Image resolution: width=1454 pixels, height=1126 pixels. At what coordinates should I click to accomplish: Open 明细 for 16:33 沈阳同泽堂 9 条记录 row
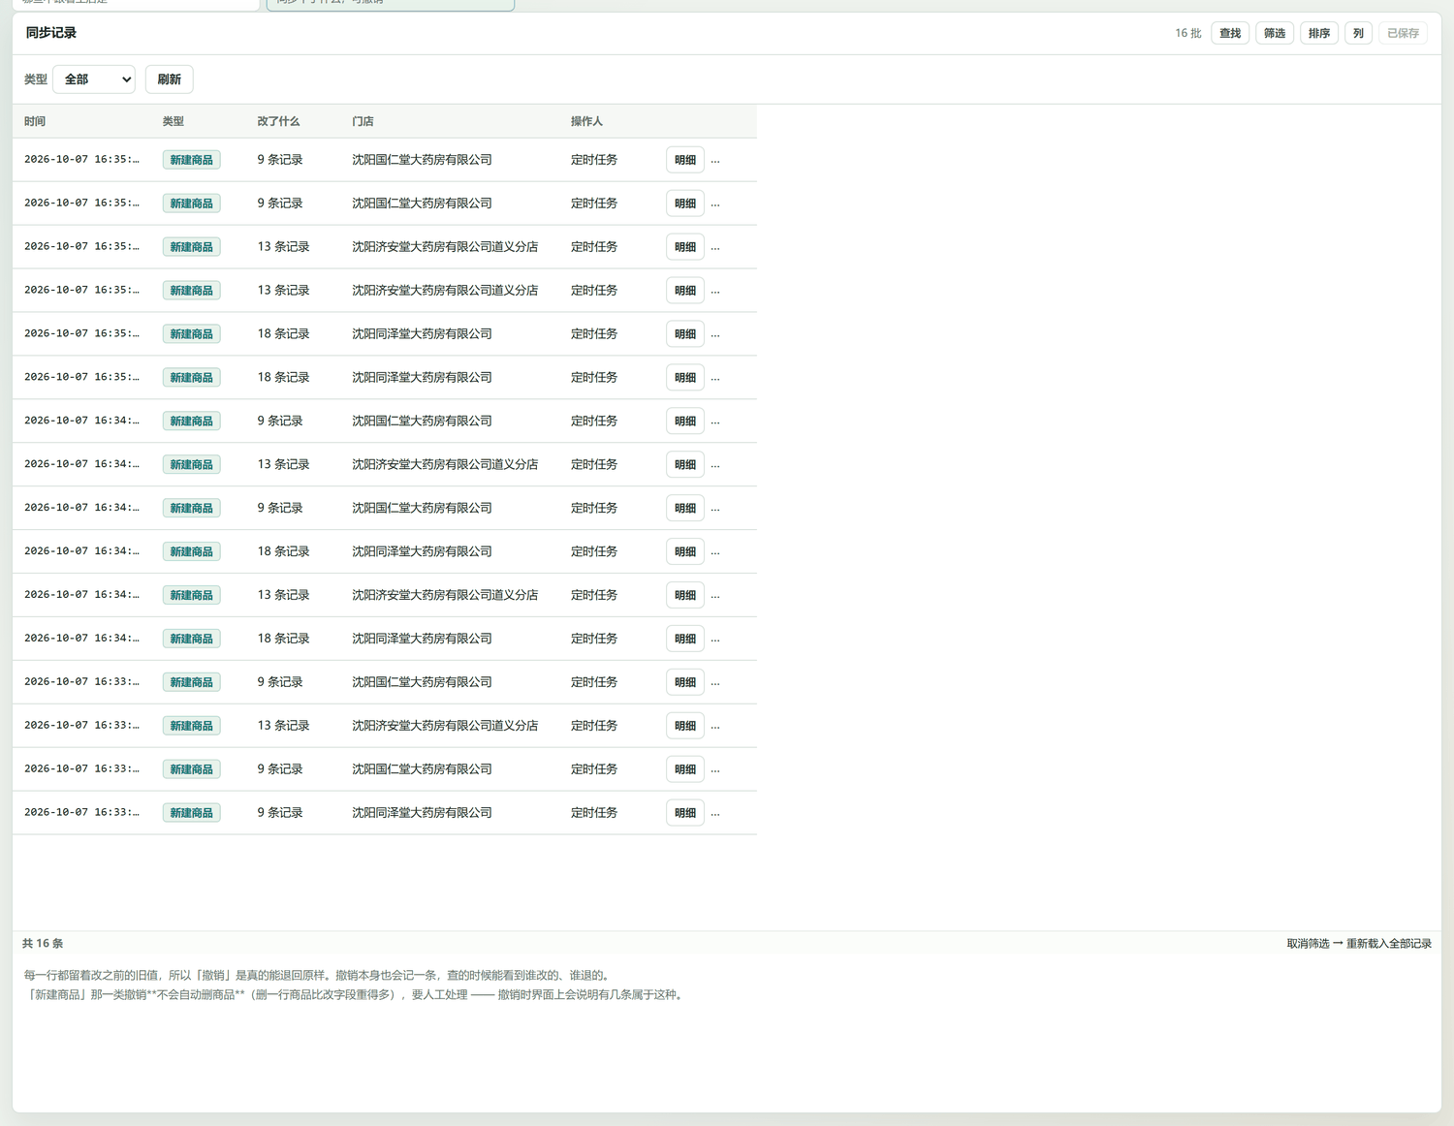point(685,813)
